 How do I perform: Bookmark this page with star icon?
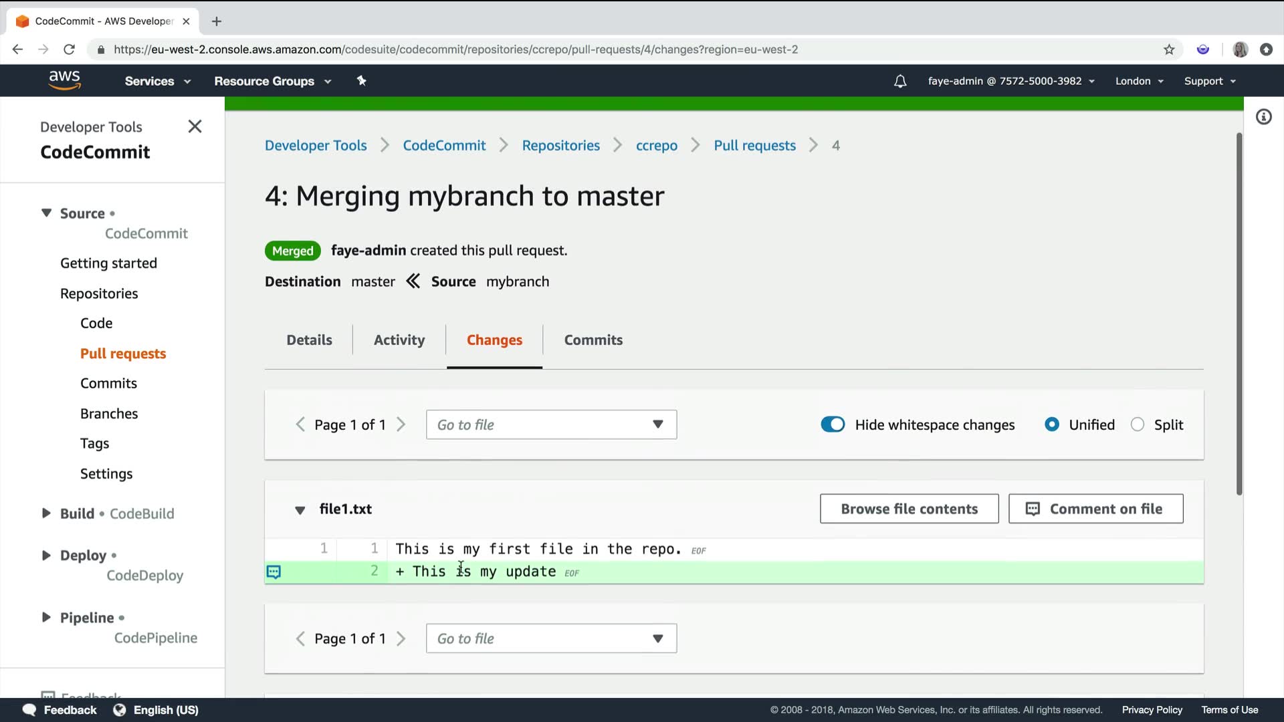coord(1169,49)
